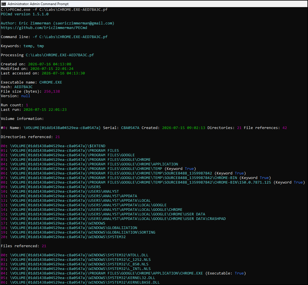Click file 04 ending in APPLICATION\CHROME.EXE
The width and height of the screenshot is (308, 285).
point(123,273)
